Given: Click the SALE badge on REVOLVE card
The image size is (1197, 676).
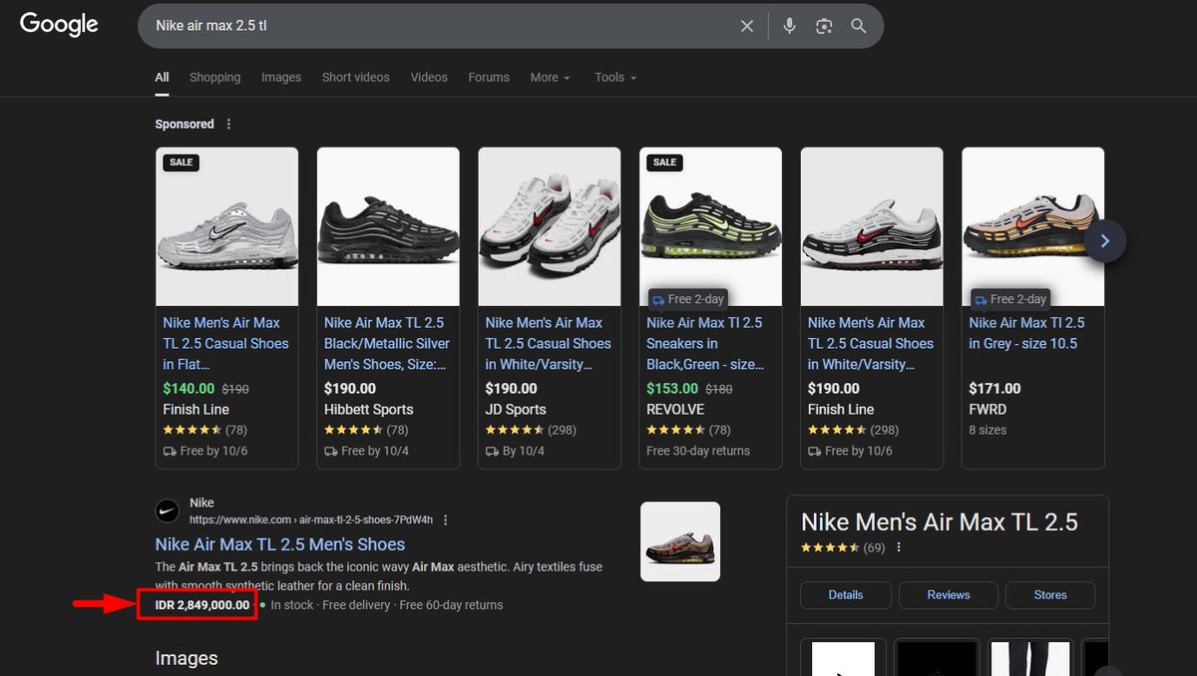Looking at the screenshot, I should pyautogui.click(x=664, y=162).
